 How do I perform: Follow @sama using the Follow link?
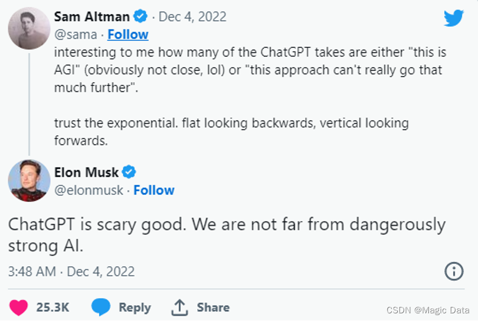[x=128, y=34]
